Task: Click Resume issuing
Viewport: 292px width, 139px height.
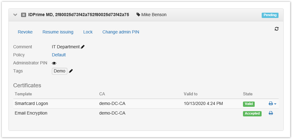Action: 58,32
